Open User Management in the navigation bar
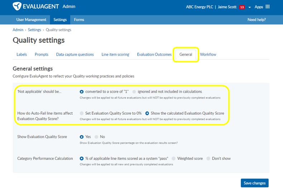The image size is (283, 195). tap(31, 20)
